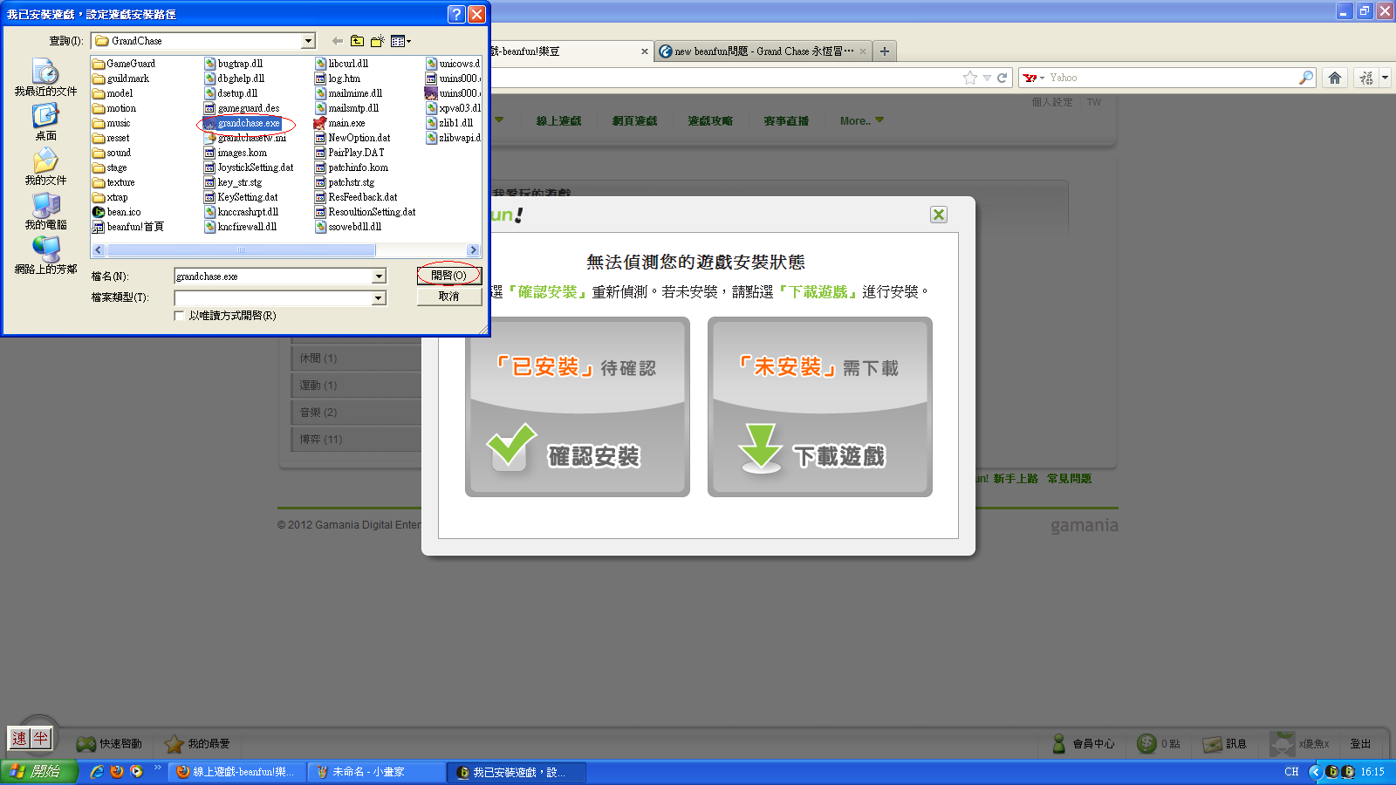Click the horizontal scrollbar right arrow in file list
The height and width of the screenshot is (785, 1396).
click(473, 250)
